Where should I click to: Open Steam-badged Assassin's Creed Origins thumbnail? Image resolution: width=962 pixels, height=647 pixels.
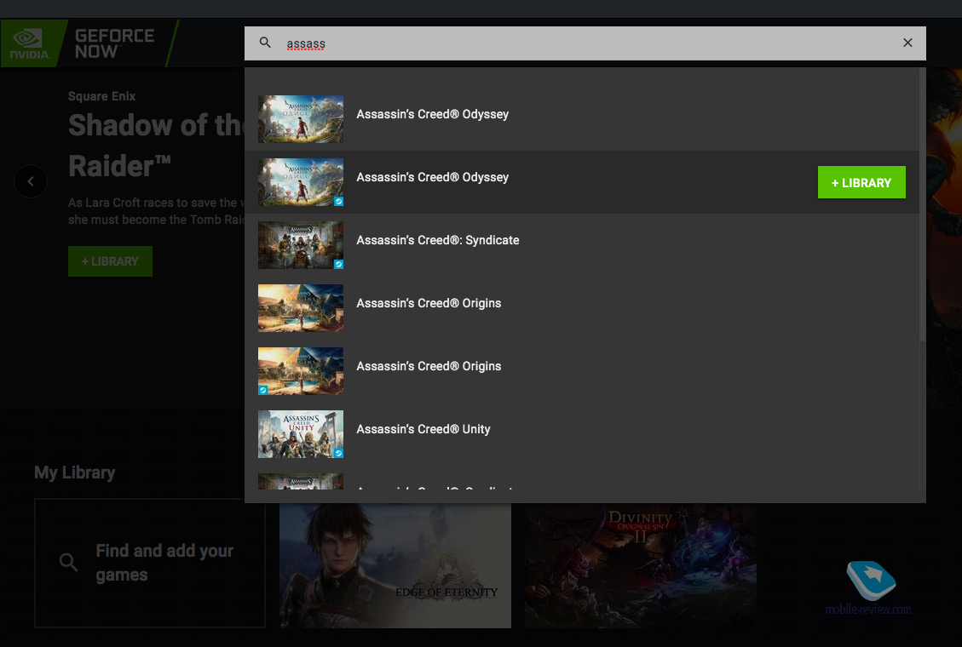coord(301,371)
